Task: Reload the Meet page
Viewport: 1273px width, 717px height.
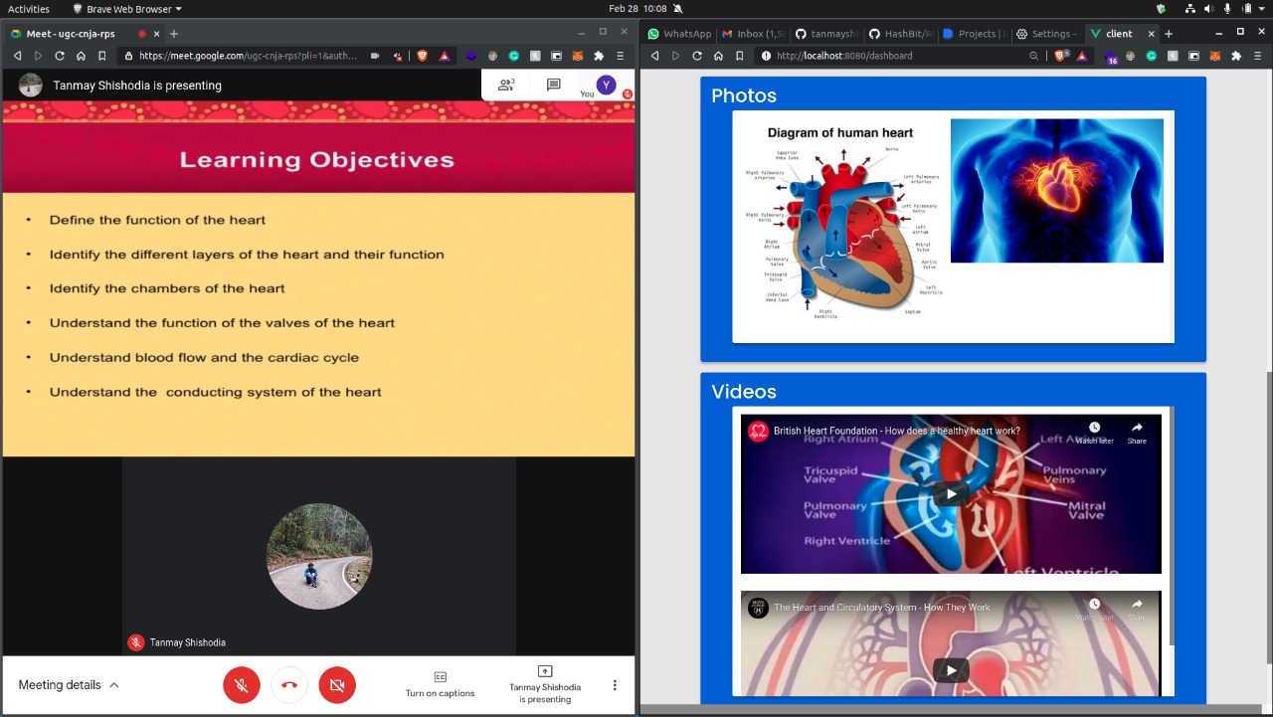Action: pos(60,56)
